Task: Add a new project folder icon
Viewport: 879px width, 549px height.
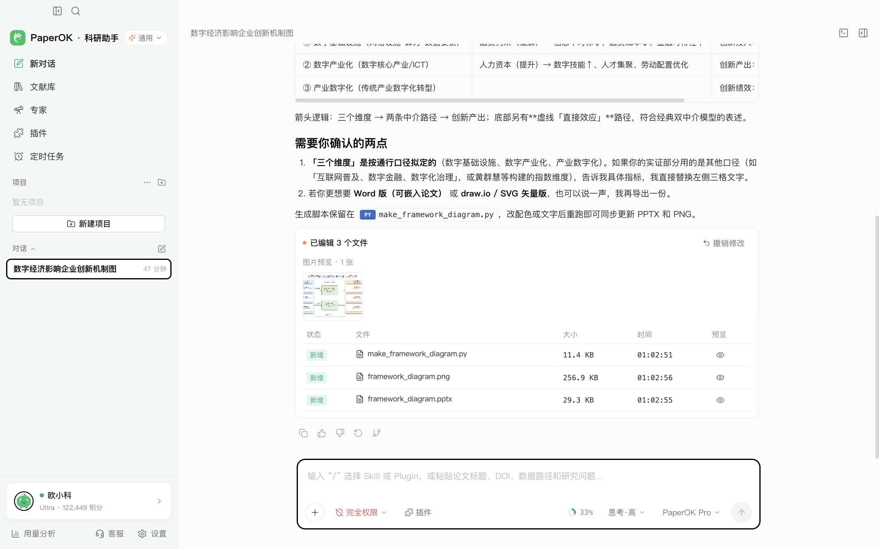Action: [162, 182]
